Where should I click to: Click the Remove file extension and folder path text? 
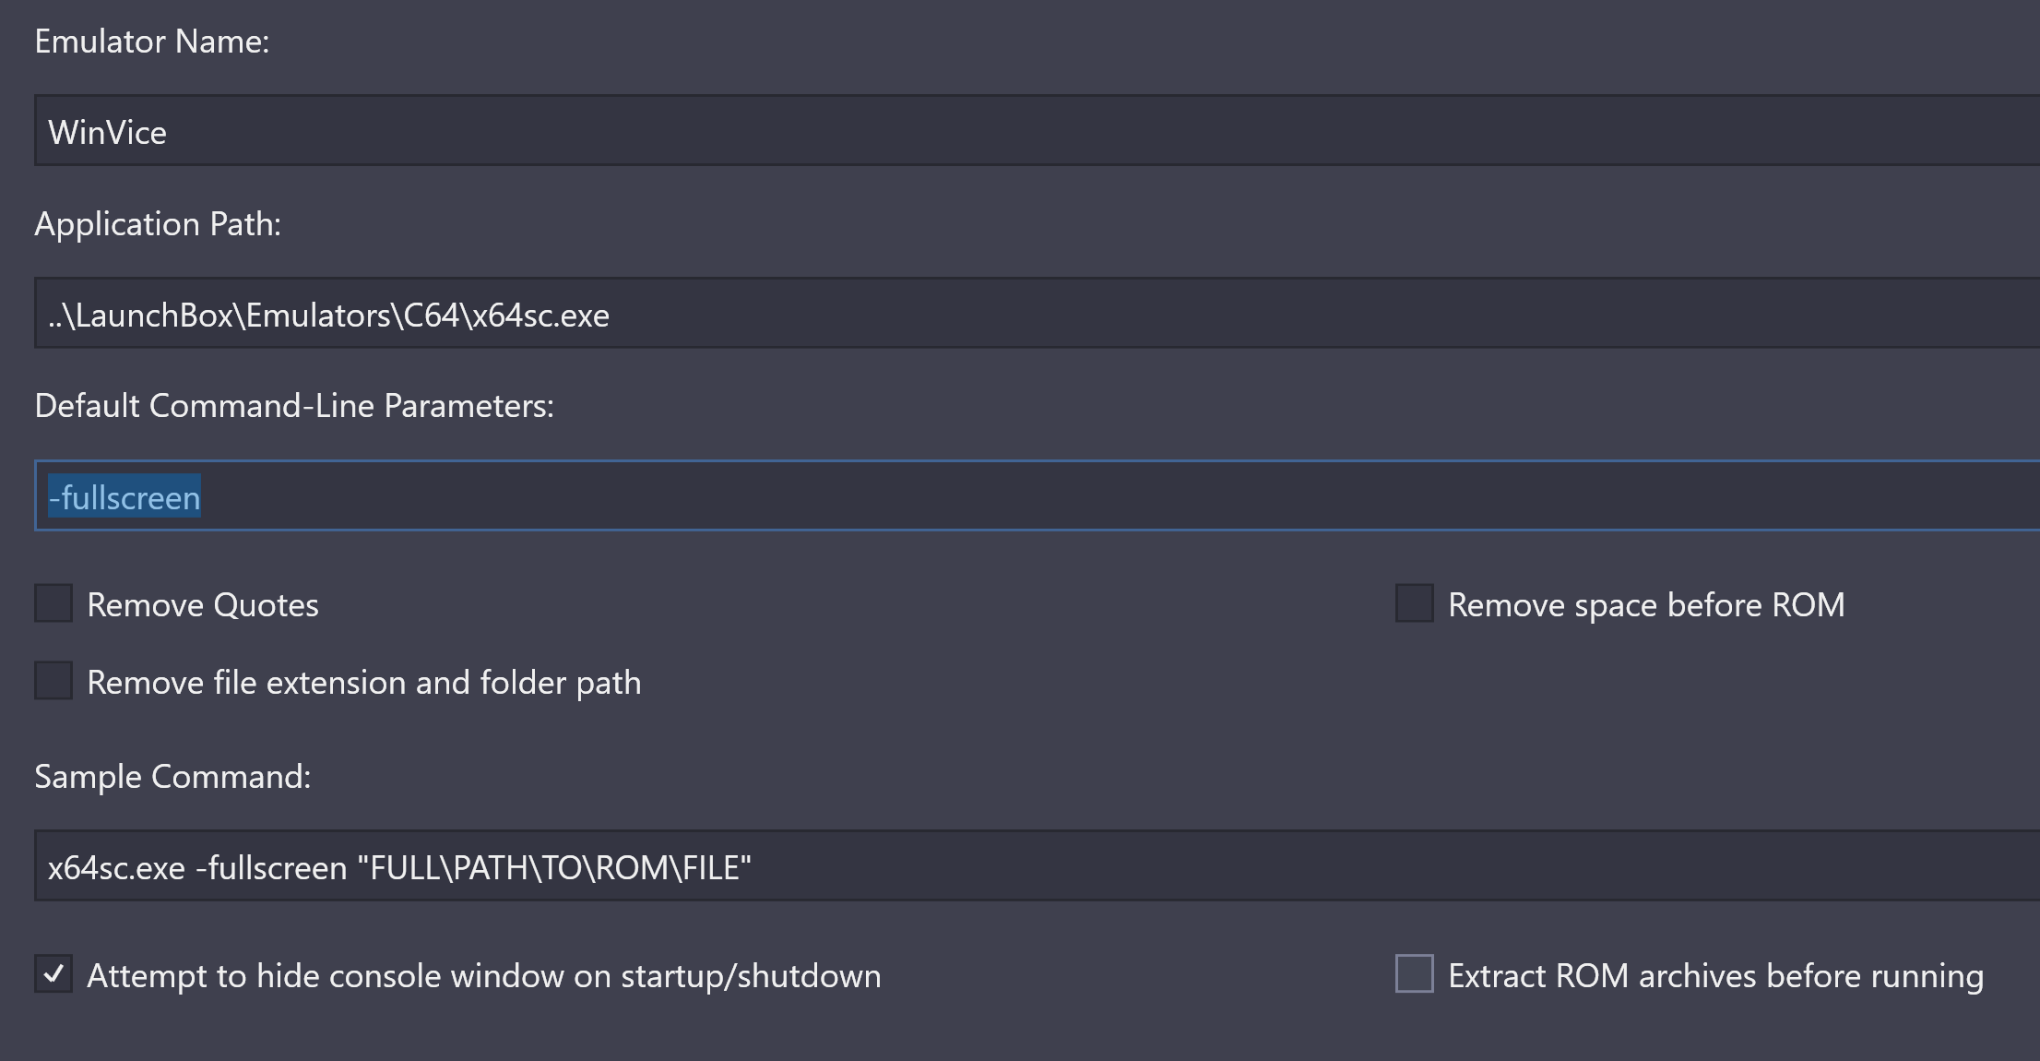coord(364,683)
